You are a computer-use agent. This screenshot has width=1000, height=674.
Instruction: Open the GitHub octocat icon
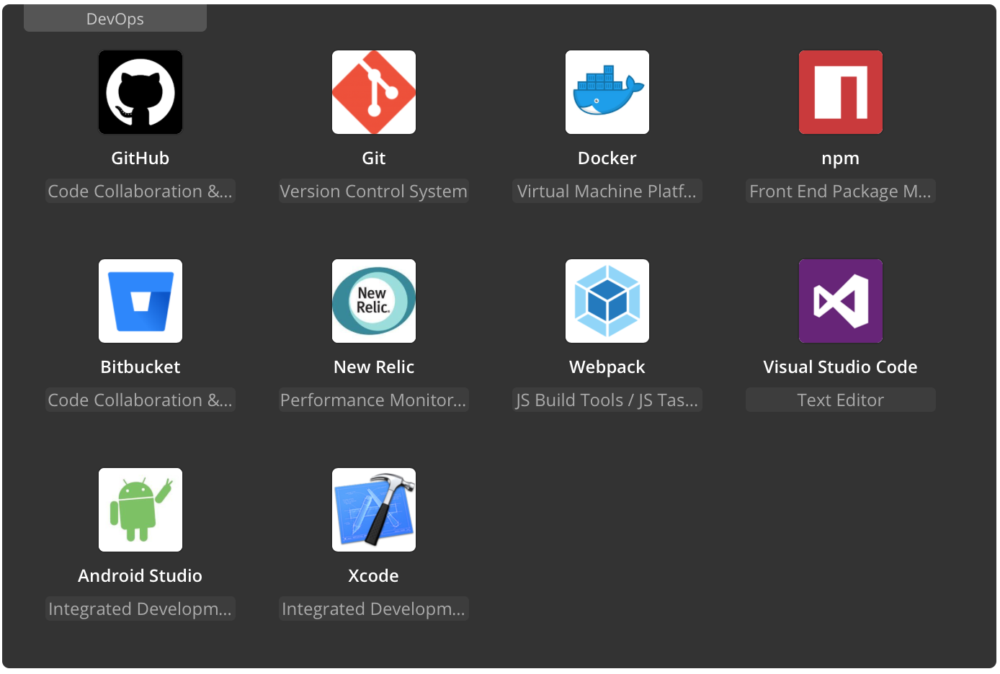click(x=140, y=92)
